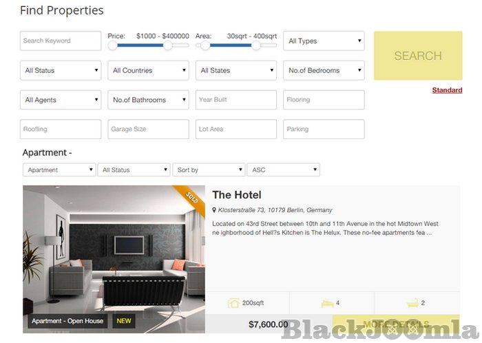
Task: Click the bathtub bathroom icon
Action: (412, 302)
